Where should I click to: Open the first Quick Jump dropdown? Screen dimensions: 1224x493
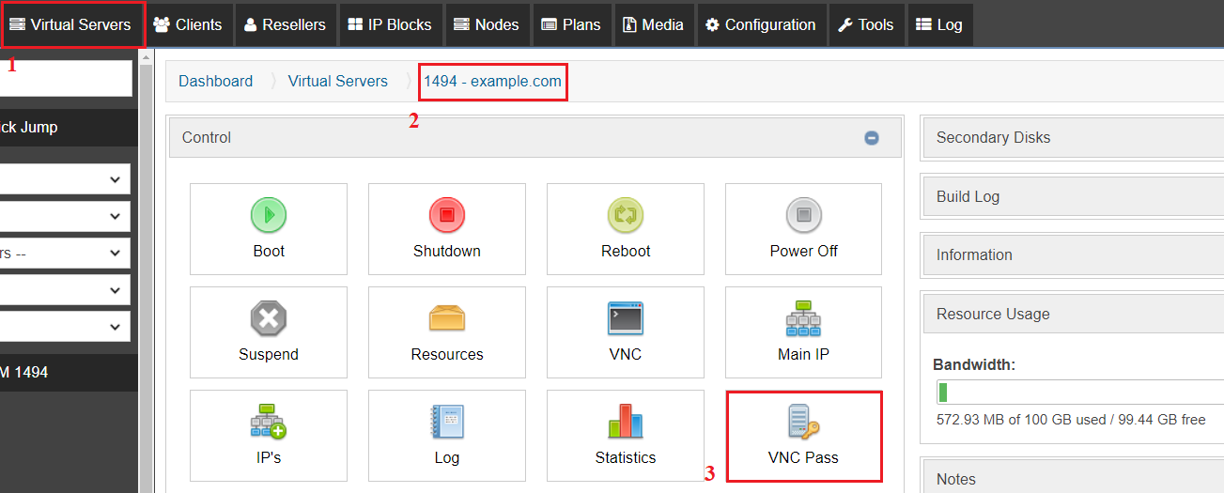tap(66, 178)
